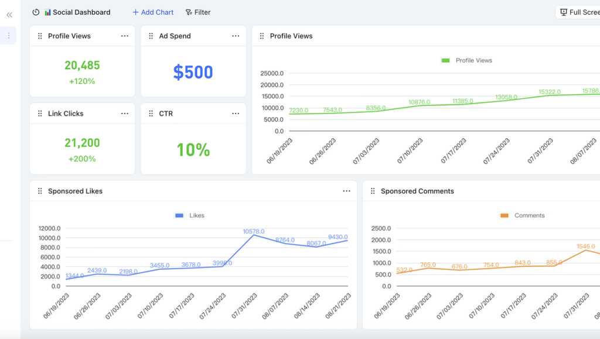Open the Filter option in toolbar
This screenshot has height=339, width=600.
click(x=198, y=12)
